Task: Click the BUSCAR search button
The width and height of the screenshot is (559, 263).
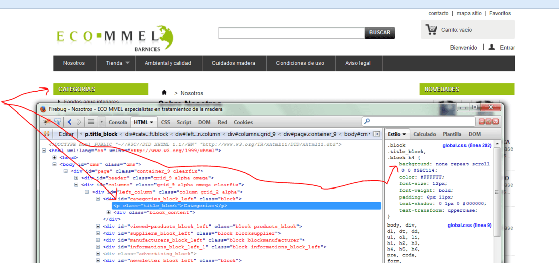Action: point(380,33)
